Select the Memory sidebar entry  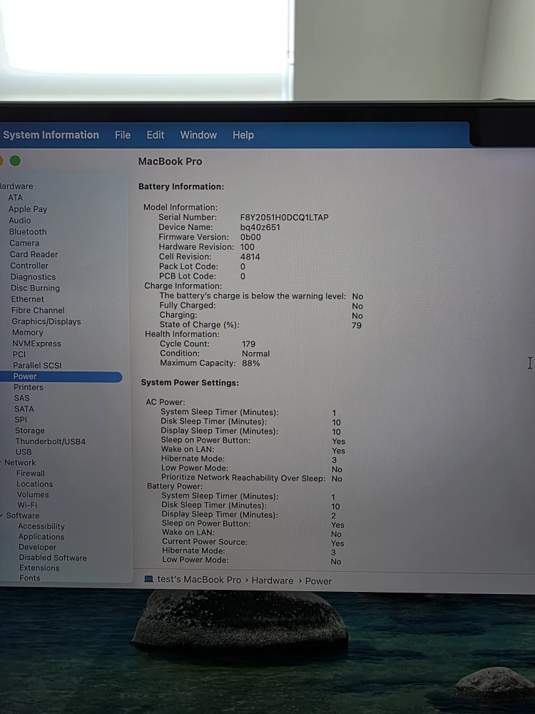coord(28,333)
